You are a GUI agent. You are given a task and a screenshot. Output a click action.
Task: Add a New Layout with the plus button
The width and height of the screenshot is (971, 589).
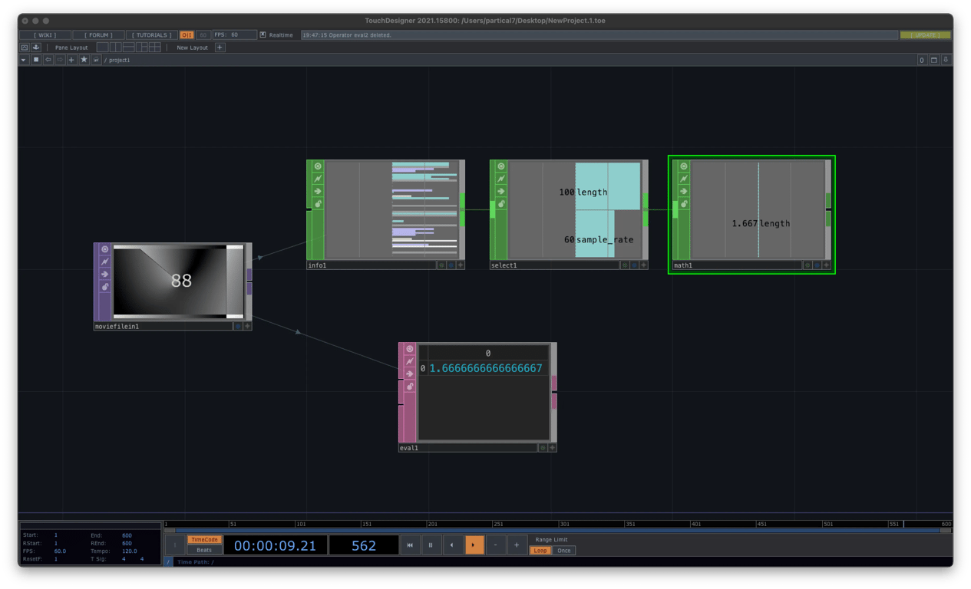click(220, 47)
